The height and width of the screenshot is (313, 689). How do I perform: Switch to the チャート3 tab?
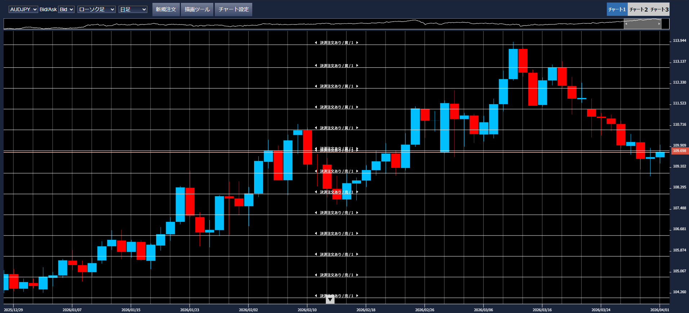(x=659, y=9)
